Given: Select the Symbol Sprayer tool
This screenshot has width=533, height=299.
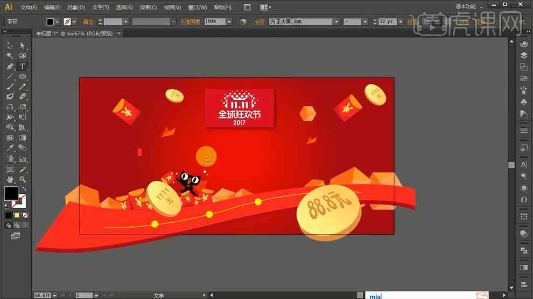Looking at the screenshot, I should coord(10,159).
